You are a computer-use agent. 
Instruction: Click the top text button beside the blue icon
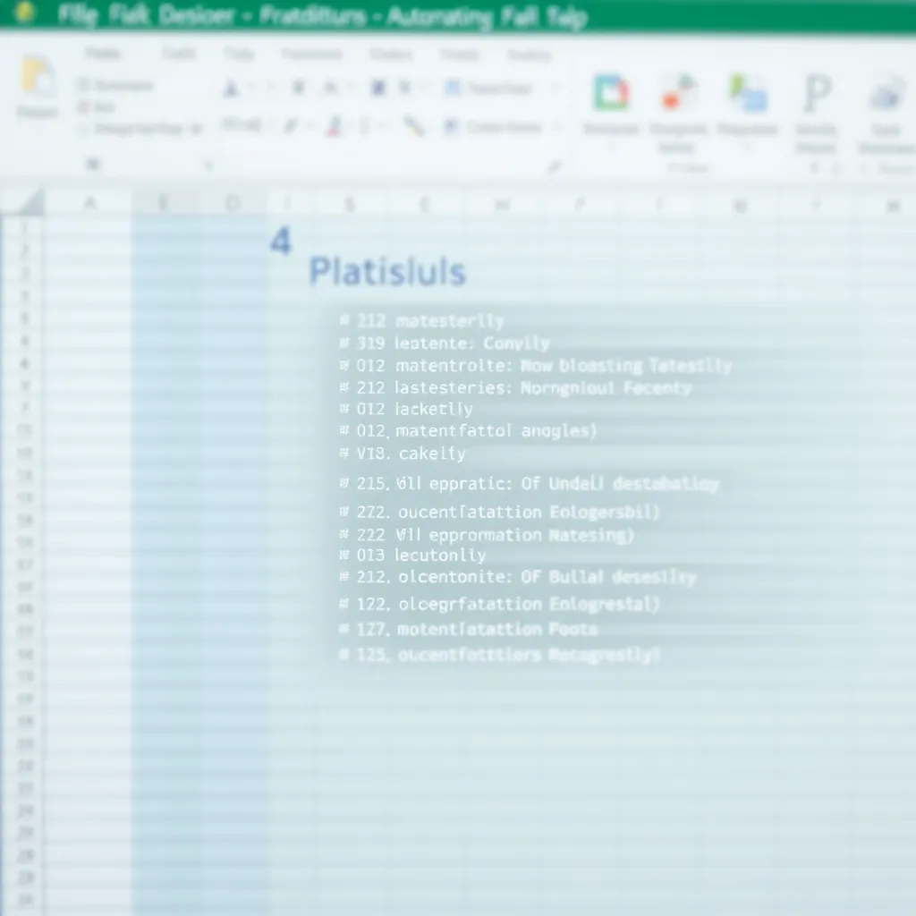point(499,88)
